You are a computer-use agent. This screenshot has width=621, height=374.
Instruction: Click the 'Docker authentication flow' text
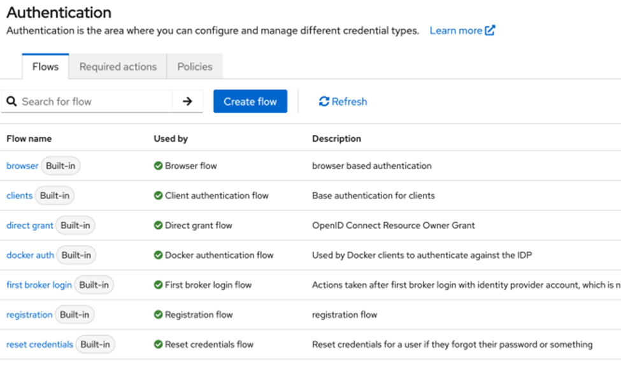point(219,255)
